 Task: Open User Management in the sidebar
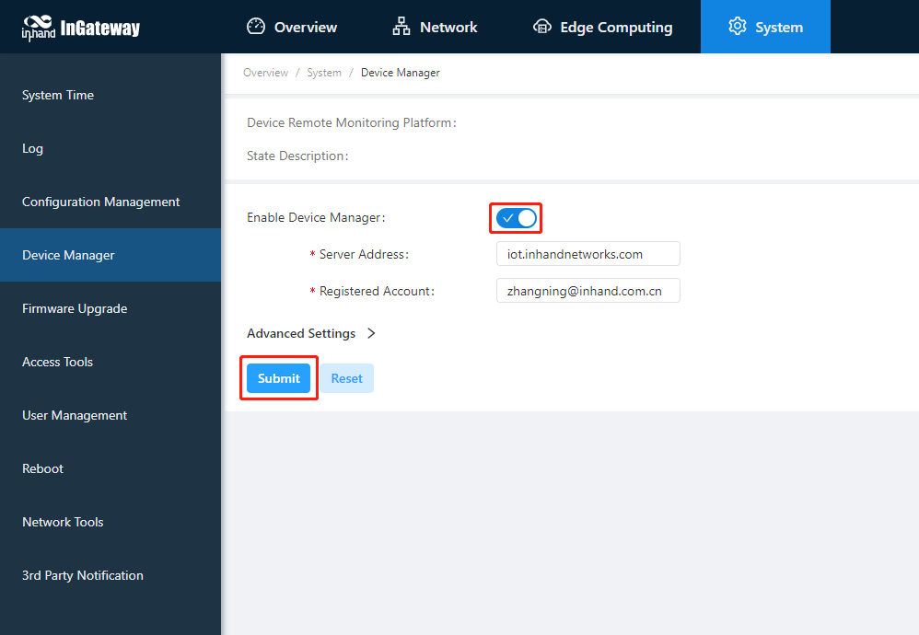pos(111,415)
